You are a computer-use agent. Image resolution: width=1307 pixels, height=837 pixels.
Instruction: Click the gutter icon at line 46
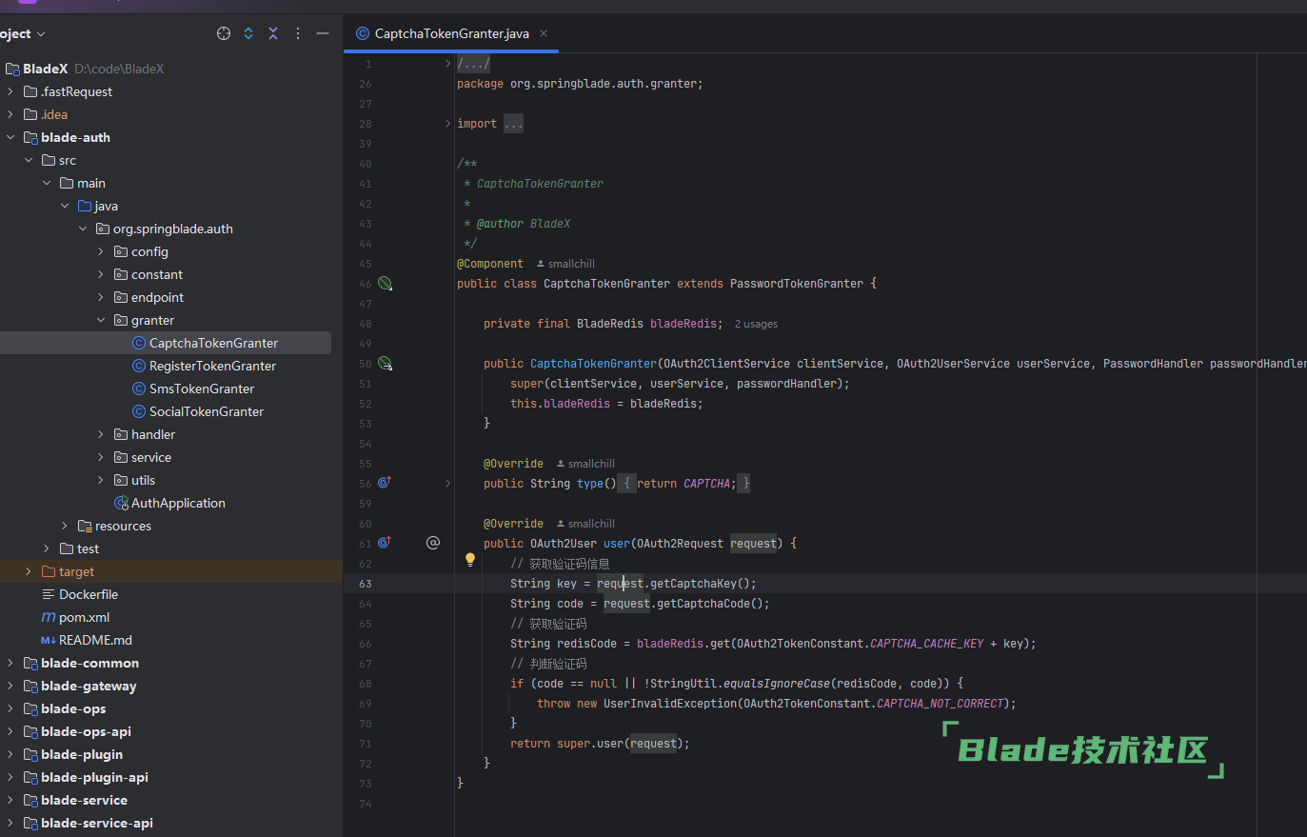(x=385, y=283)
